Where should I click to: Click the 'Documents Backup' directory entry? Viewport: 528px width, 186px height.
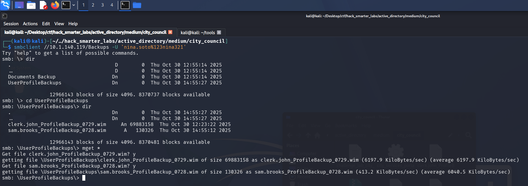coord(32,77)
